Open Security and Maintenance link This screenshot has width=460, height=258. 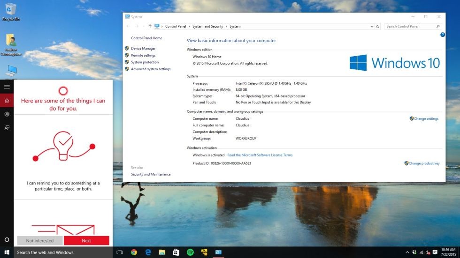[151, 174]
